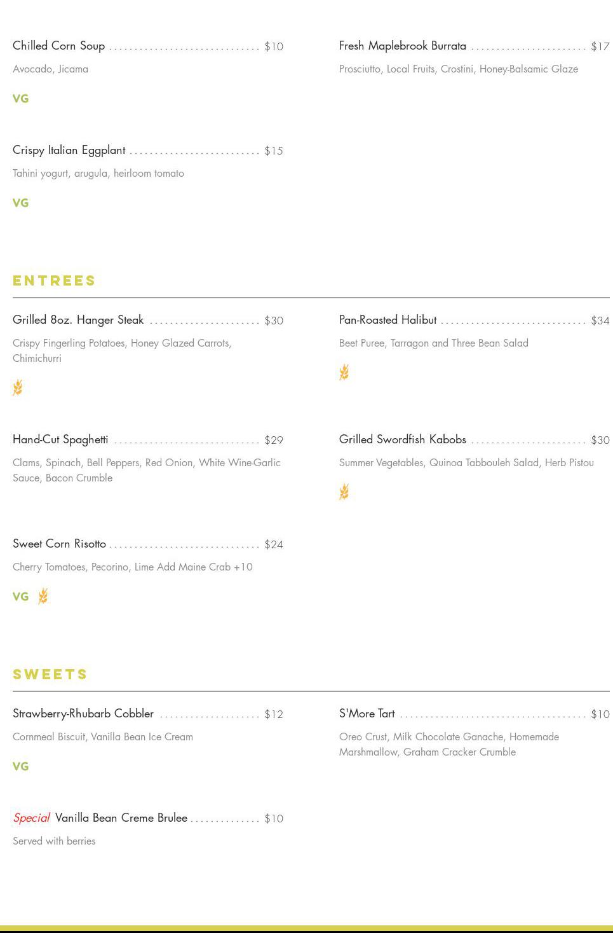Select the Entrees section heading
Screen dimensions: 613x933
(55, 280)
